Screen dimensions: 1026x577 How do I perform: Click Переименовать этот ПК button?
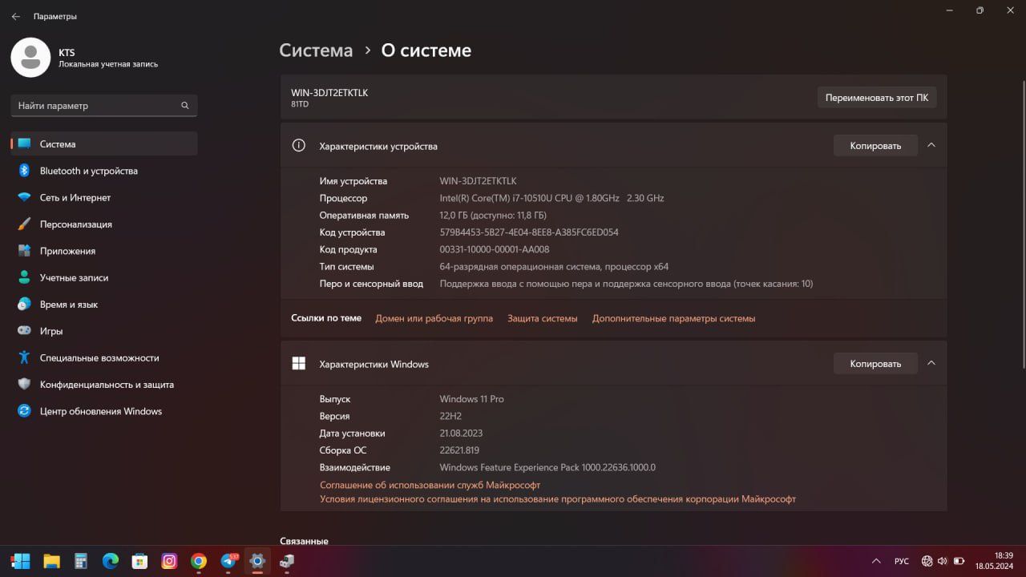877,98
